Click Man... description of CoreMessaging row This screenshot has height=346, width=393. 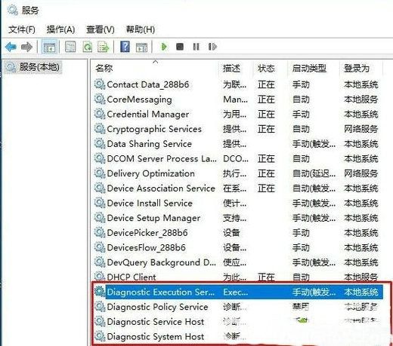click(x=235, y=100)
